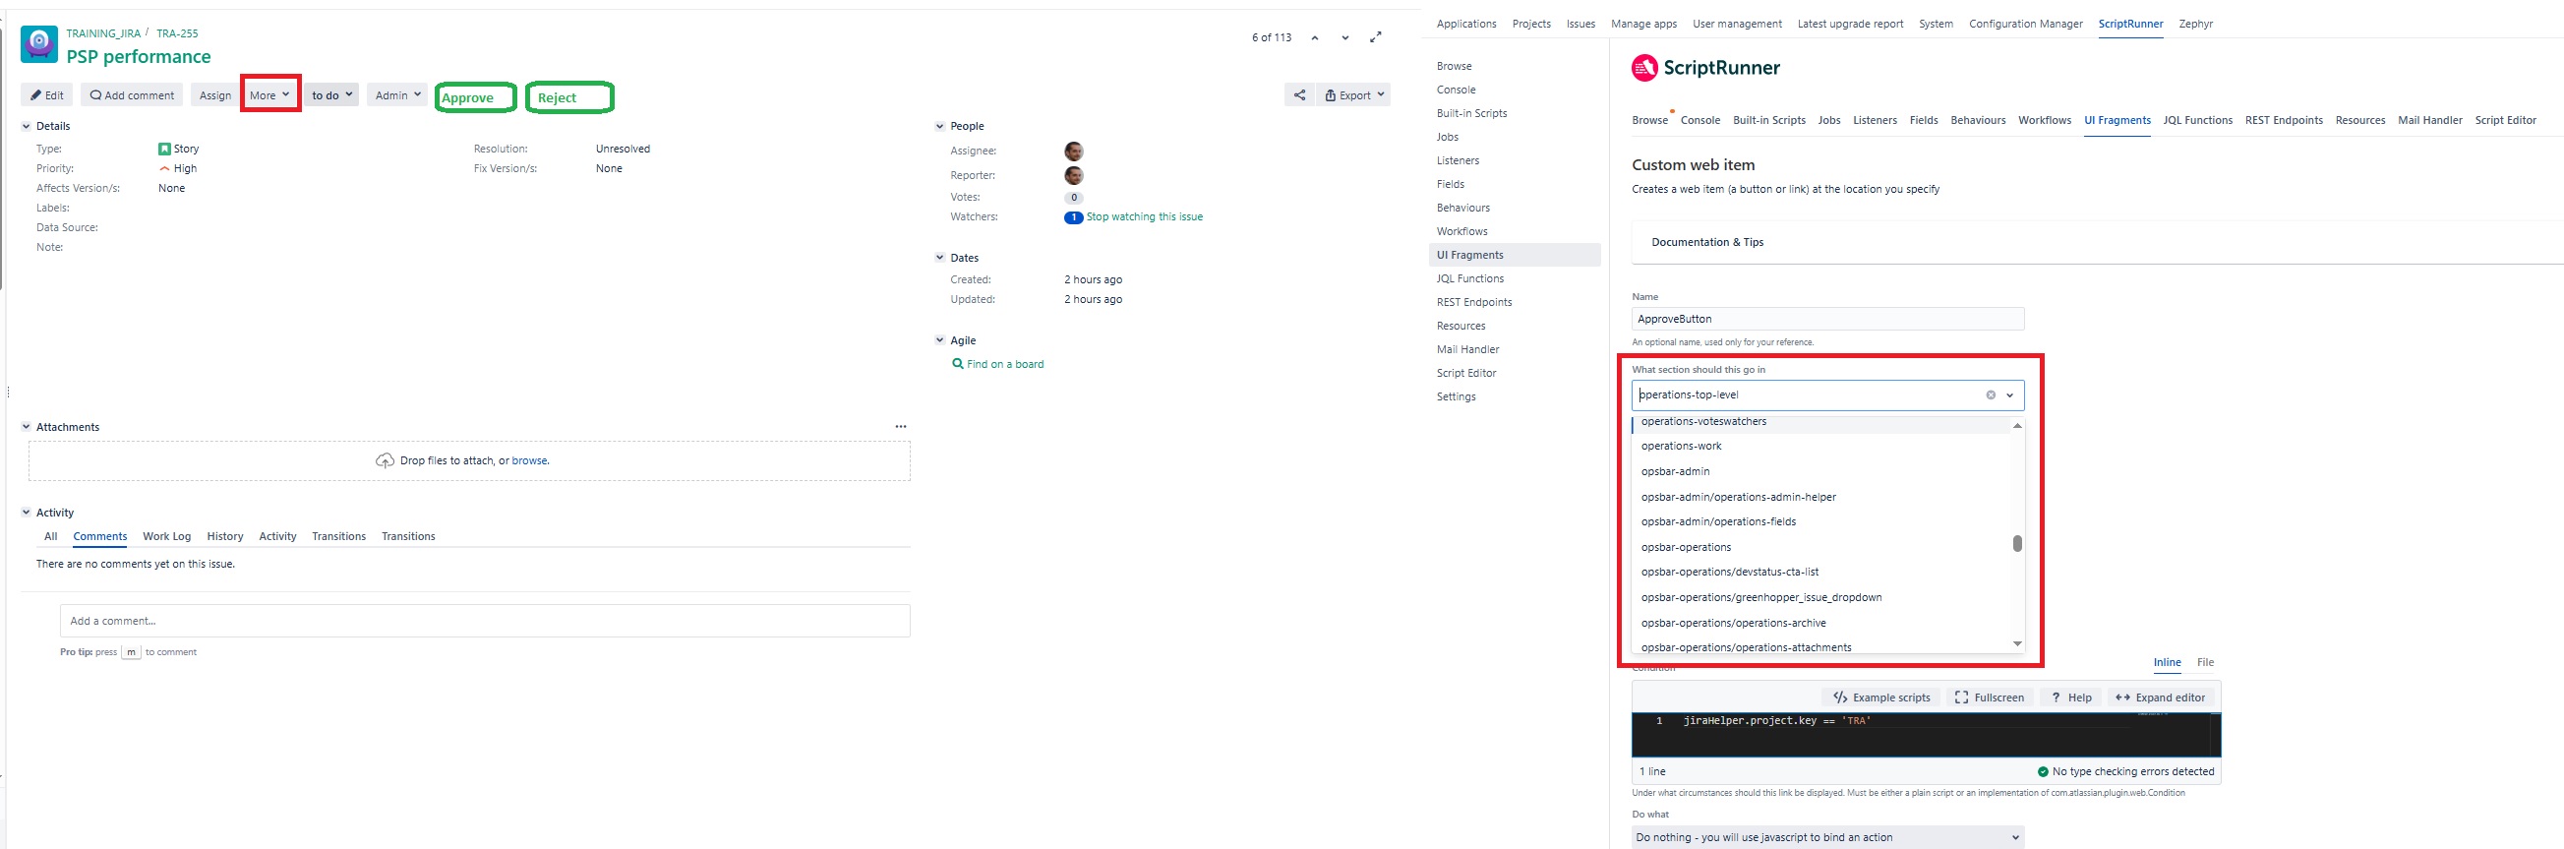
Task: Click the Edit issue button
Action: (x=47, y=95)
